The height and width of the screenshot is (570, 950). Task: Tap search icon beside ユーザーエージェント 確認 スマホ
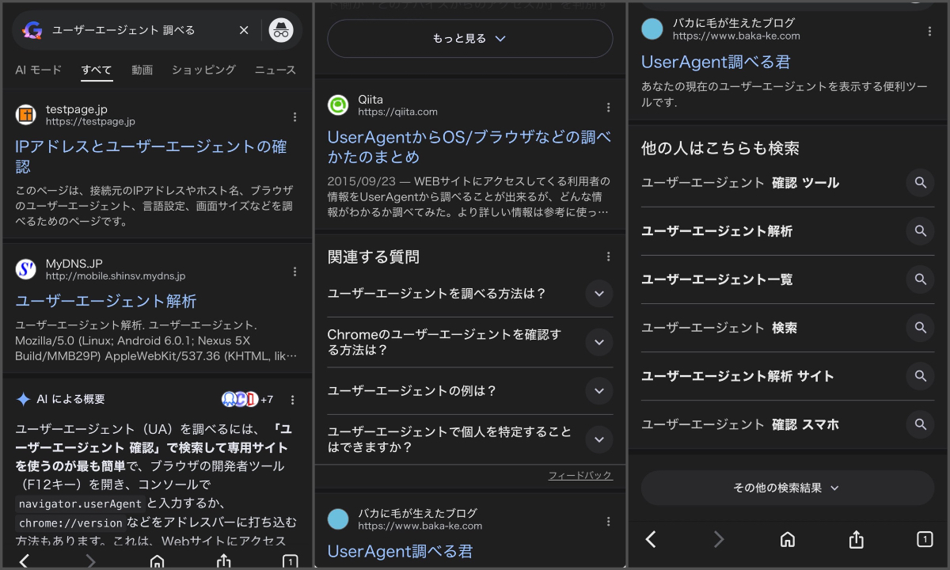(x=920, y=424)
